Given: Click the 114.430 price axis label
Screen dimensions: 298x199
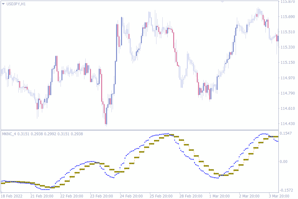Looking at the screenshot, I should (x=287, y=123).
